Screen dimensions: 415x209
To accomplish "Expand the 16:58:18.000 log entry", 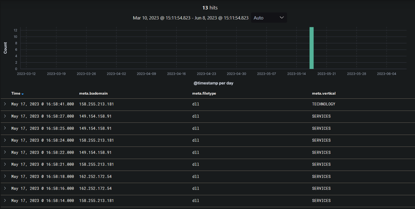I will (5, 177).
